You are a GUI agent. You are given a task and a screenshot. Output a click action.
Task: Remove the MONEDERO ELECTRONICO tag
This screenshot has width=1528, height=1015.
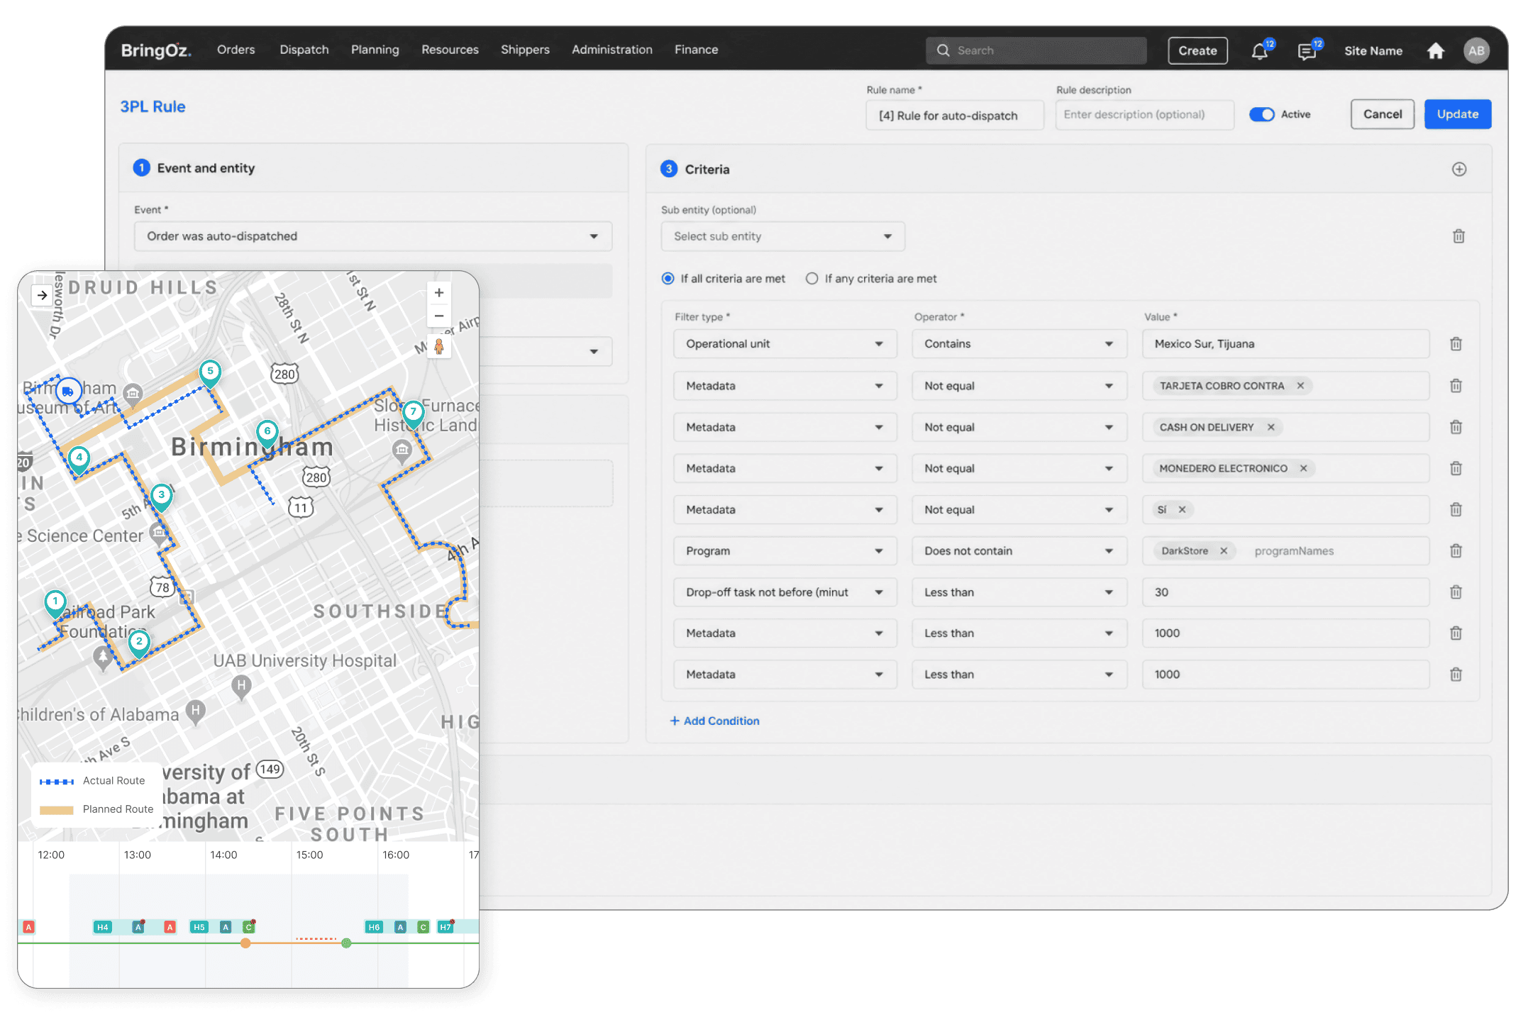click(1303, 468)
